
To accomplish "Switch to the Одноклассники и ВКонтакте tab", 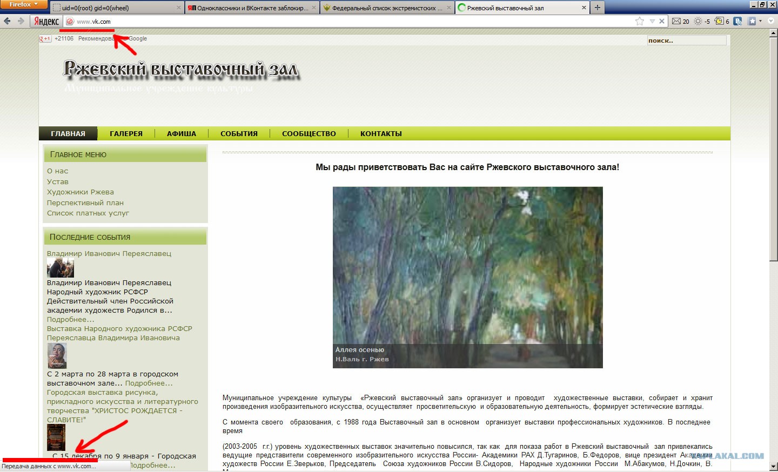I will (x=252, y=8).
